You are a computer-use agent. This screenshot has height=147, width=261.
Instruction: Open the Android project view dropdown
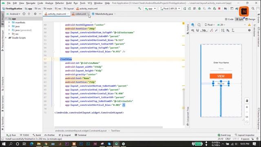point(13,14)
